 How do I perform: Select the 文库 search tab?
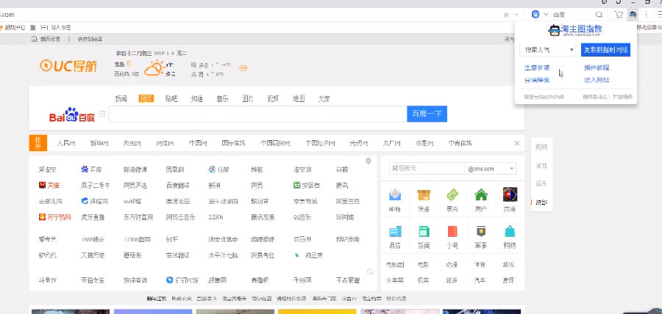324,99
